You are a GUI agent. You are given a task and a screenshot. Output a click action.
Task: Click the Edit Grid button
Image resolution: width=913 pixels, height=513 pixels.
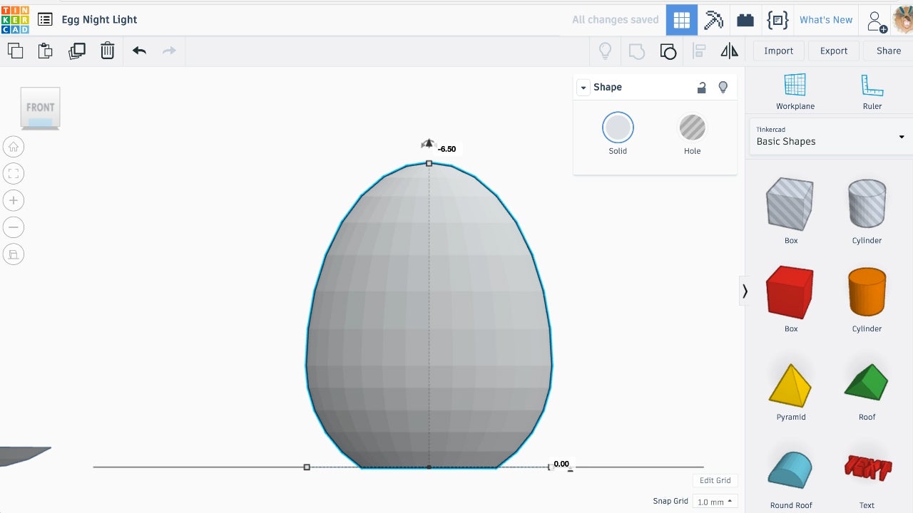coord(715,480)
